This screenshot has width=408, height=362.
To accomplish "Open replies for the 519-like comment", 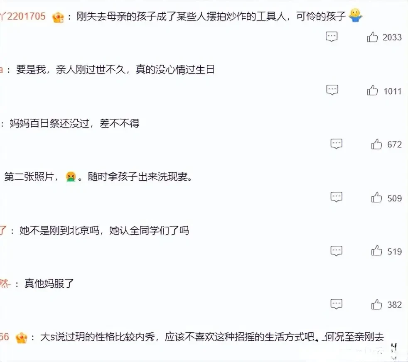I will click(x=336, y=251).
